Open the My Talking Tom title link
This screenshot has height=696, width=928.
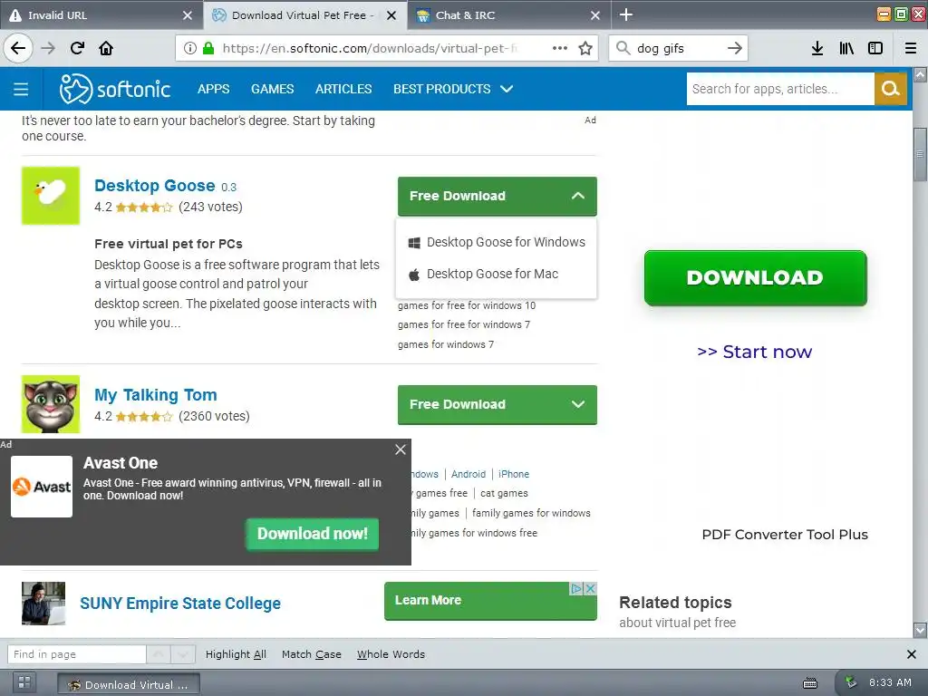(x=156, y=395)
